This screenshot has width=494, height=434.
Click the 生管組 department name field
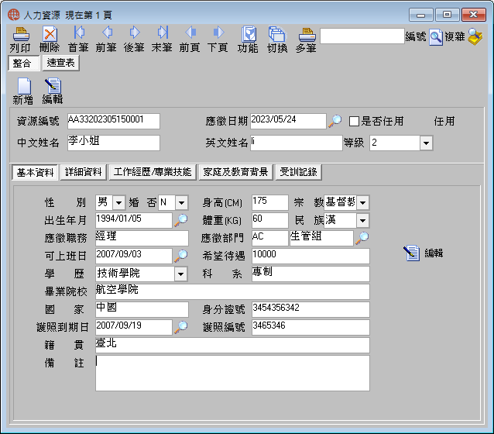coord(321,238)
